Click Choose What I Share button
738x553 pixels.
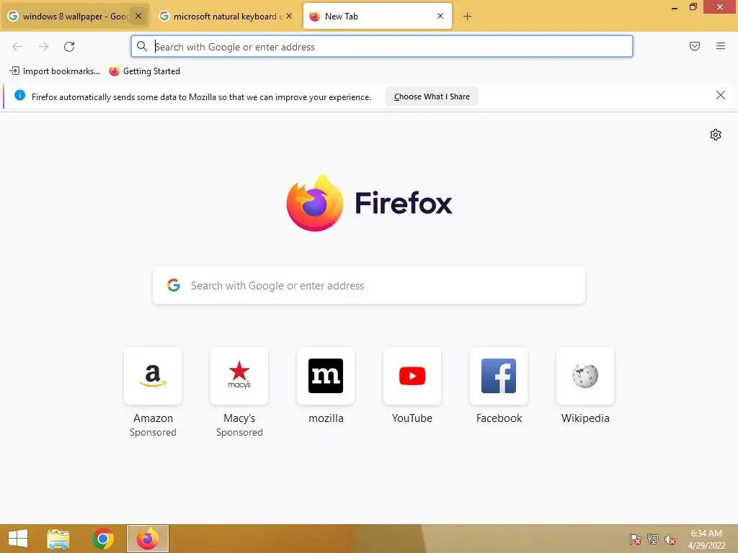tap(432, 96)
